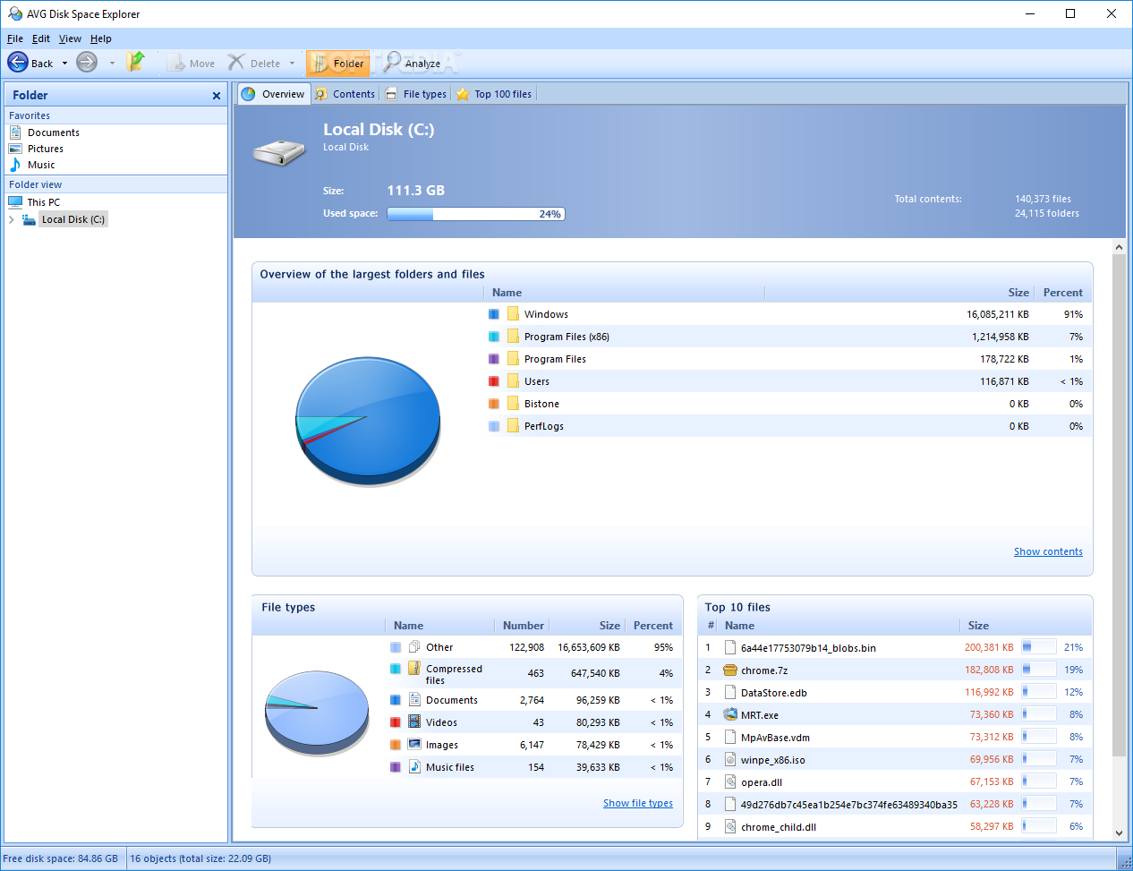Viewport: 1133px width, 871px height.
Task: Select the MpAvBase.vdm file row
Action: 895,737
